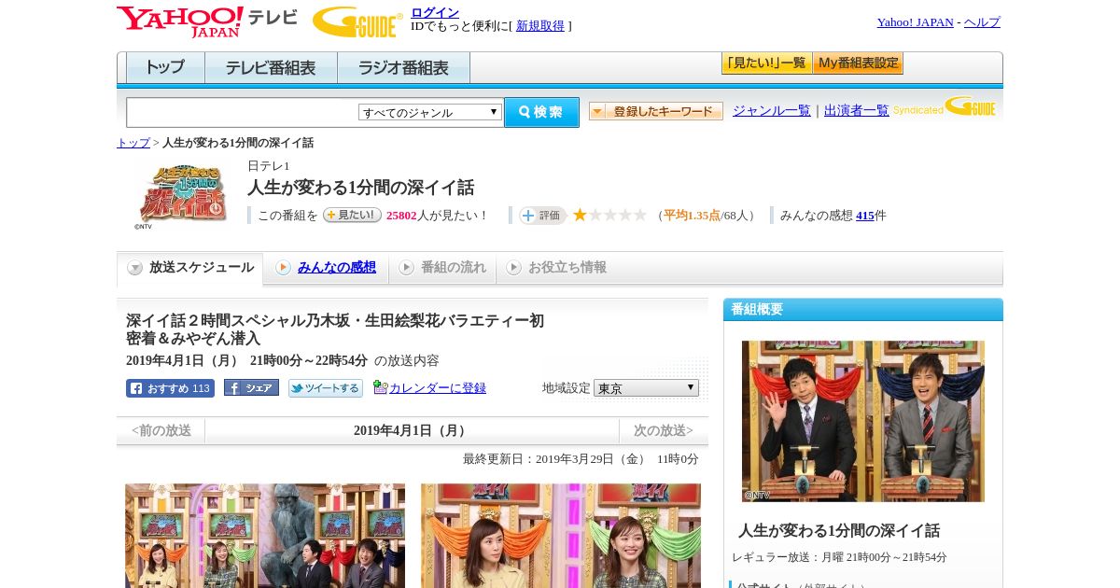Expand the 登録したキーワード dropdown

pos(656,111)
